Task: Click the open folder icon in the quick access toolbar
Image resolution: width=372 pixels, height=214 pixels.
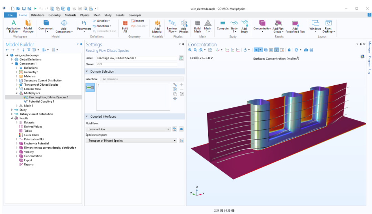Action: click(18, 9)
